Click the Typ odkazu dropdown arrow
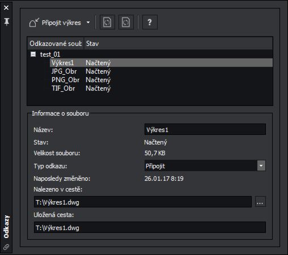The height and width of the screenshot is (255, 288). tap(261, 165)
